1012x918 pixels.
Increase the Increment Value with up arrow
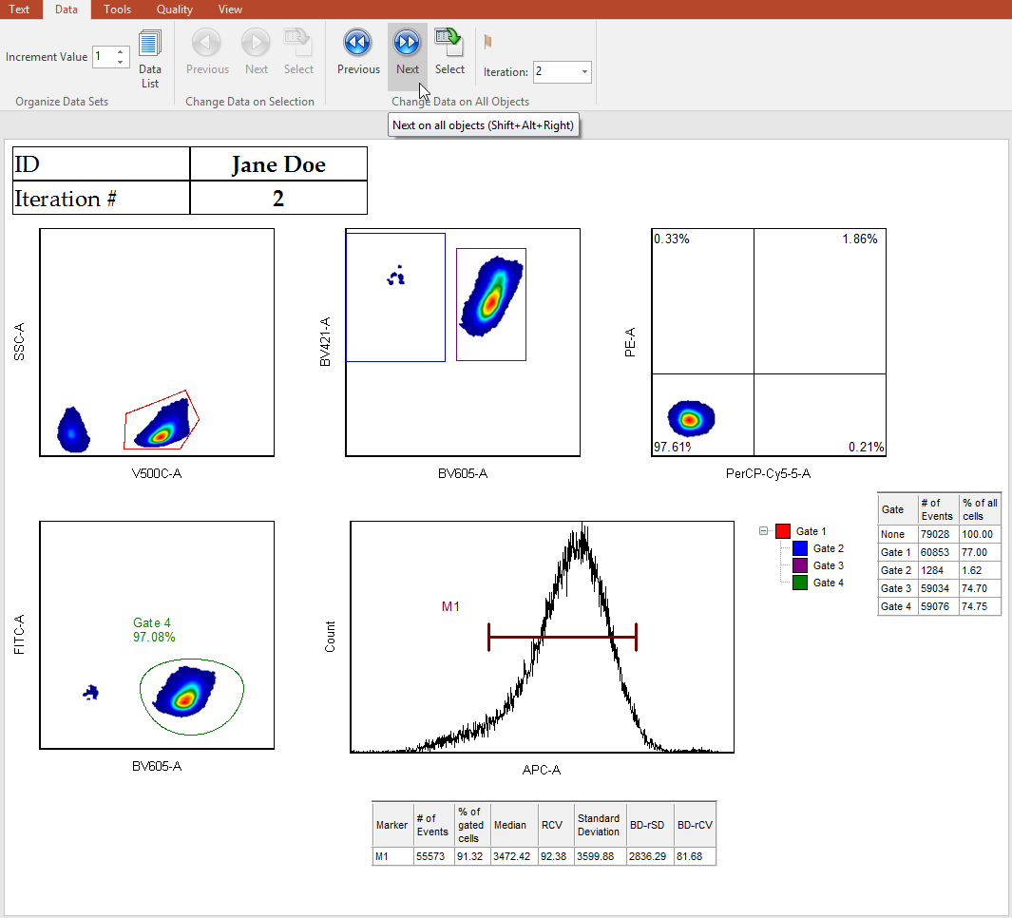[121, 51]
